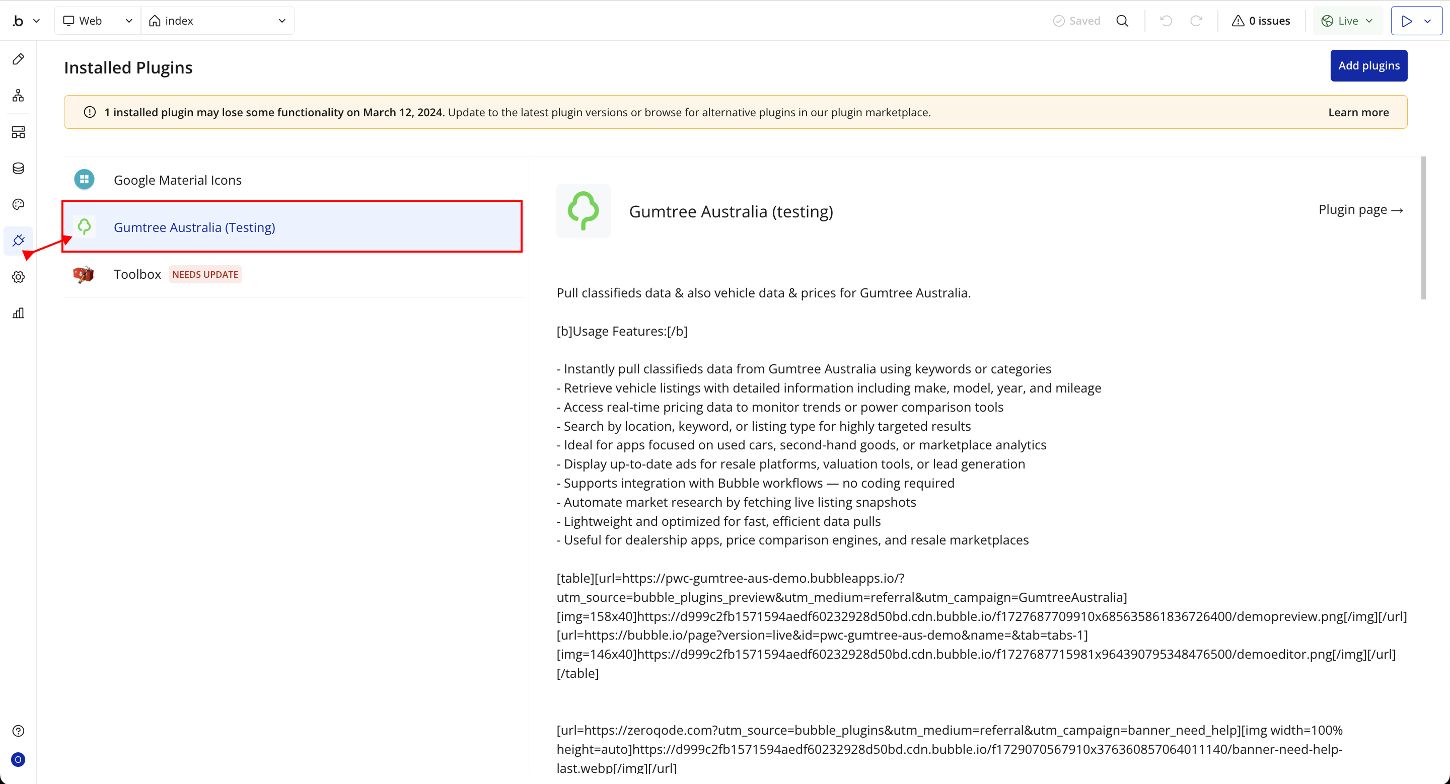The image size is (1450, 784).
Task: Click Learn more in warning banner
Action: click(x=1358, y=113)
